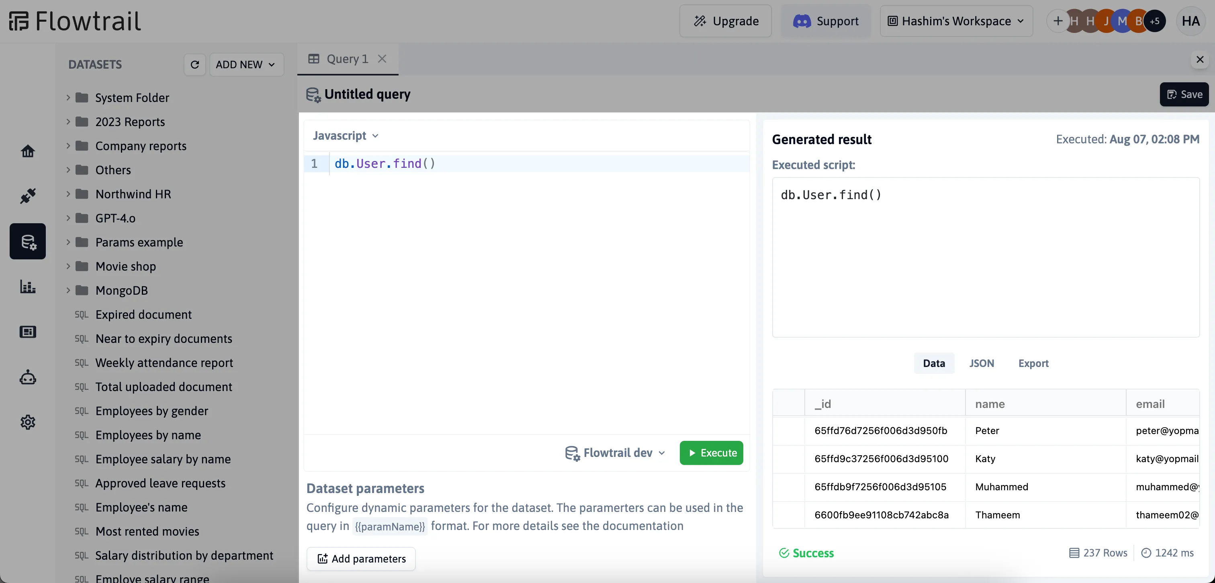Show the +5 additional members avatar

pyautogui.click(x=1154, y=21)
